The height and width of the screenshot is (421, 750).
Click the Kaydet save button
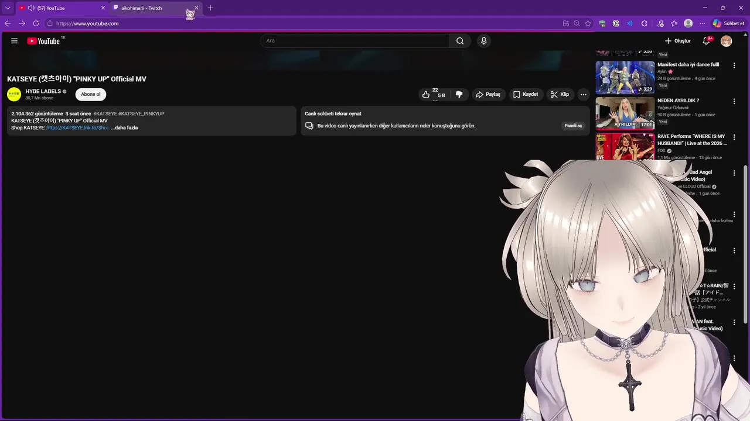coord(526,94)
